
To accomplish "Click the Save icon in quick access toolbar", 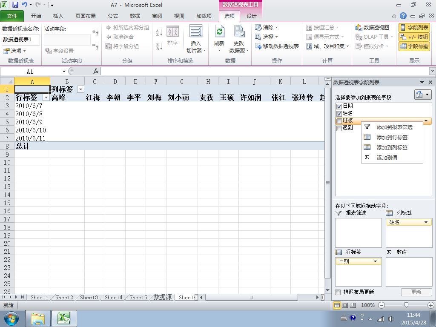I will click(x=15, y=5).
